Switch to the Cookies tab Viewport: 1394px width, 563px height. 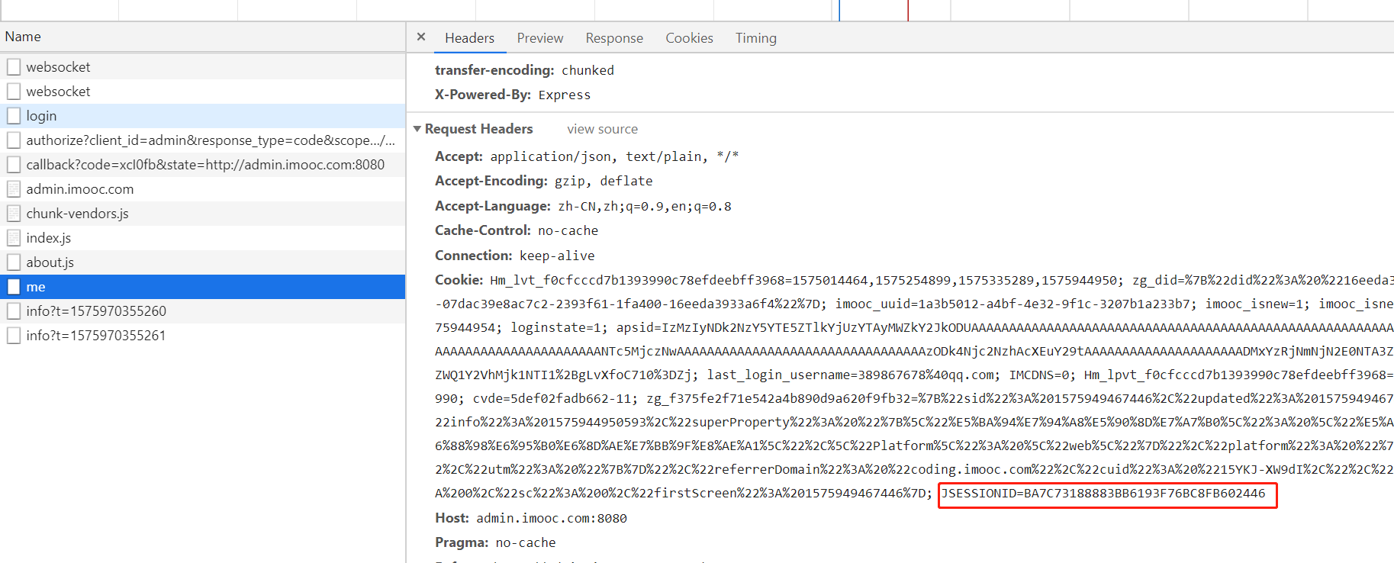(689, 38)
